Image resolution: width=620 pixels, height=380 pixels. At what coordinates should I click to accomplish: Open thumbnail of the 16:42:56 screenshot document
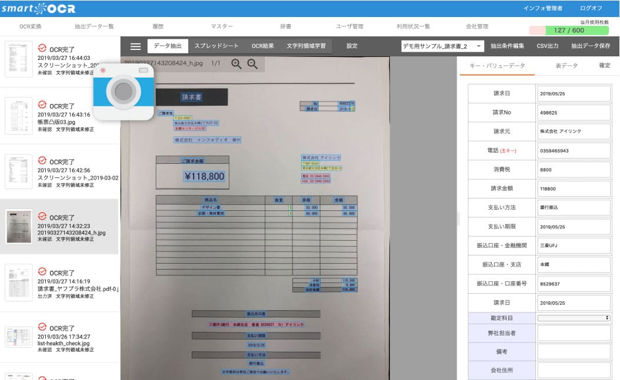point(19,171)
